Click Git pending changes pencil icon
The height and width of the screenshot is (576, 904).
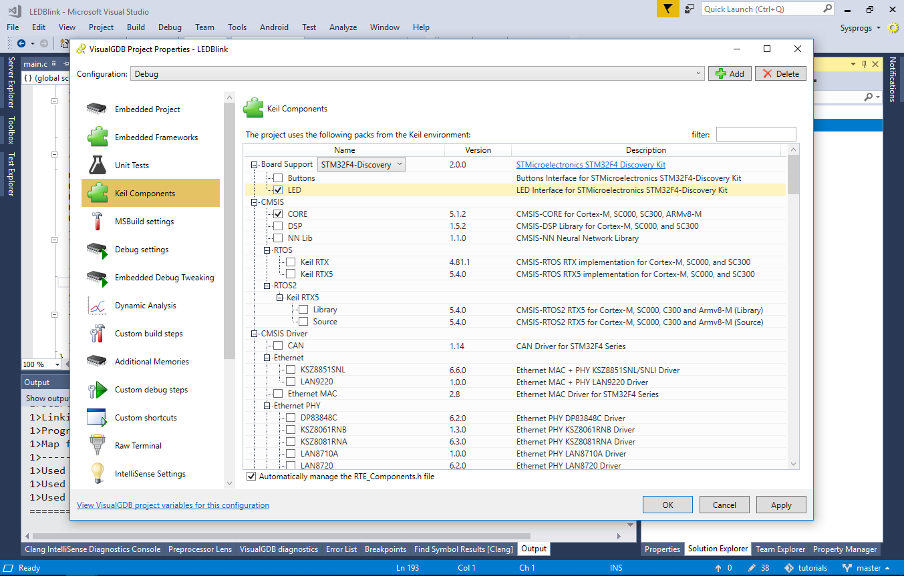[752, 568]
